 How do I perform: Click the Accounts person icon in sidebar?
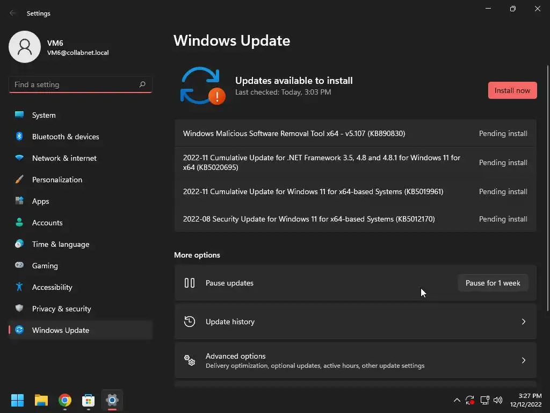[19, 222]
